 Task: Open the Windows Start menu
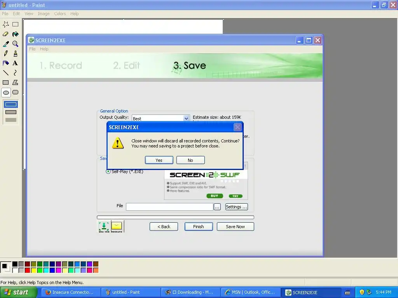(18, 292)
